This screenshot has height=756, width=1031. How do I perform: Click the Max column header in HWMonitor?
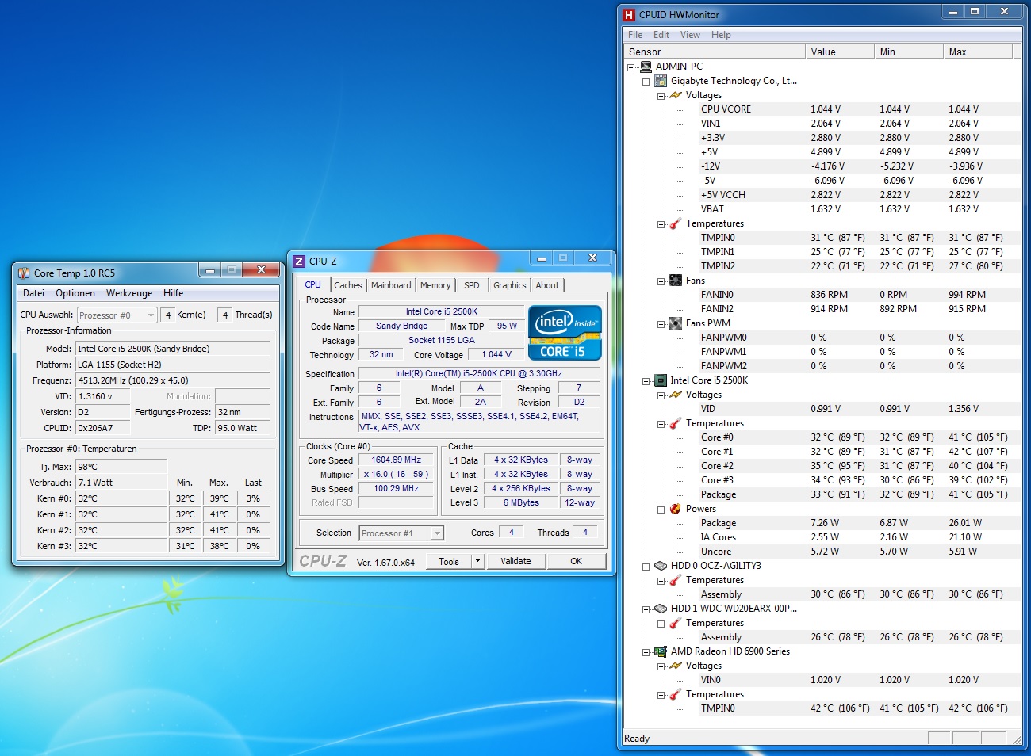(978, 52)
